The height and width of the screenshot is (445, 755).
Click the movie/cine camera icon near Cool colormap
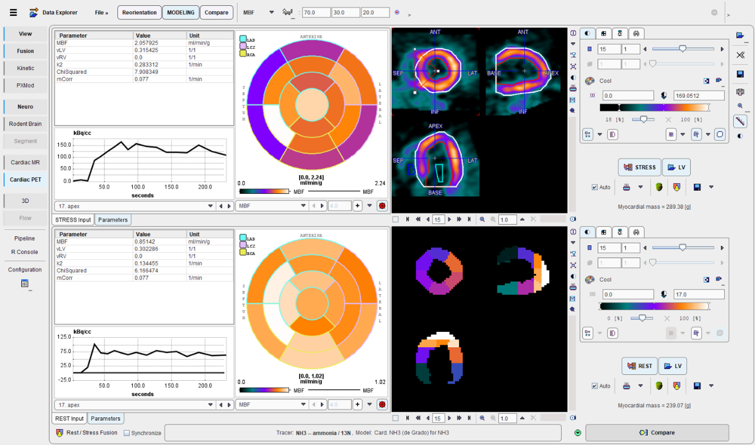pos(718,80)
